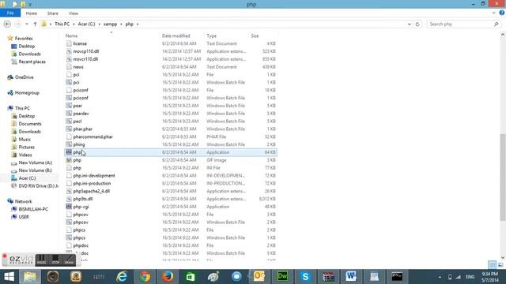Viewport: 506px width, 284px height.
Task: Click the file list vertical scrollbar
Action: 503,177
